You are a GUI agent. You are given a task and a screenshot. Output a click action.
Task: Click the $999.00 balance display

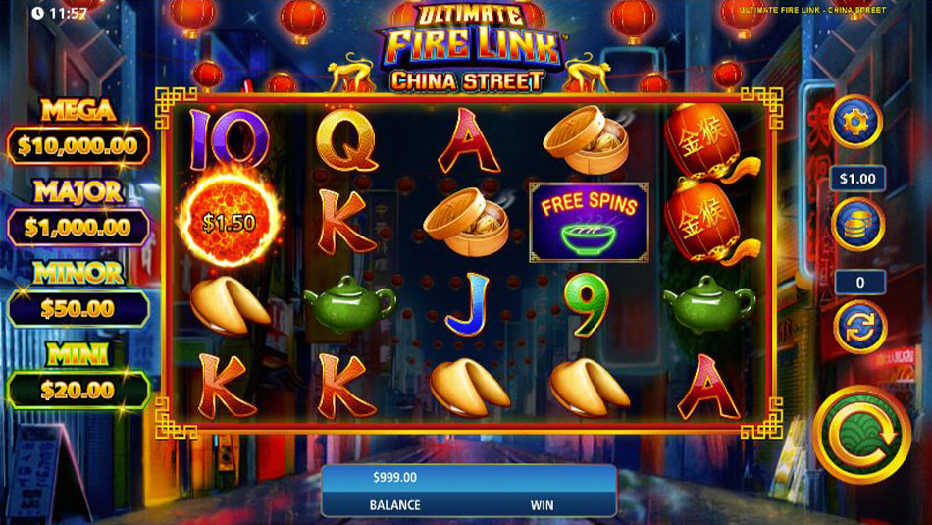coord(394,478)
